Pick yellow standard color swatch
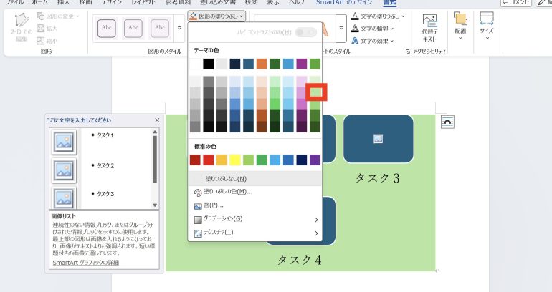The width and height of the screenshot is (552, 292). coord(235,160)
